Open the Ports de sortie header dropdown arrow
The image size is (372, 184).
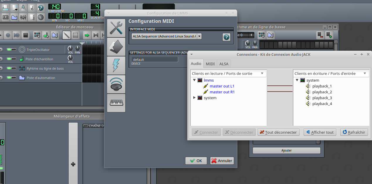click(x=262, y=74)
